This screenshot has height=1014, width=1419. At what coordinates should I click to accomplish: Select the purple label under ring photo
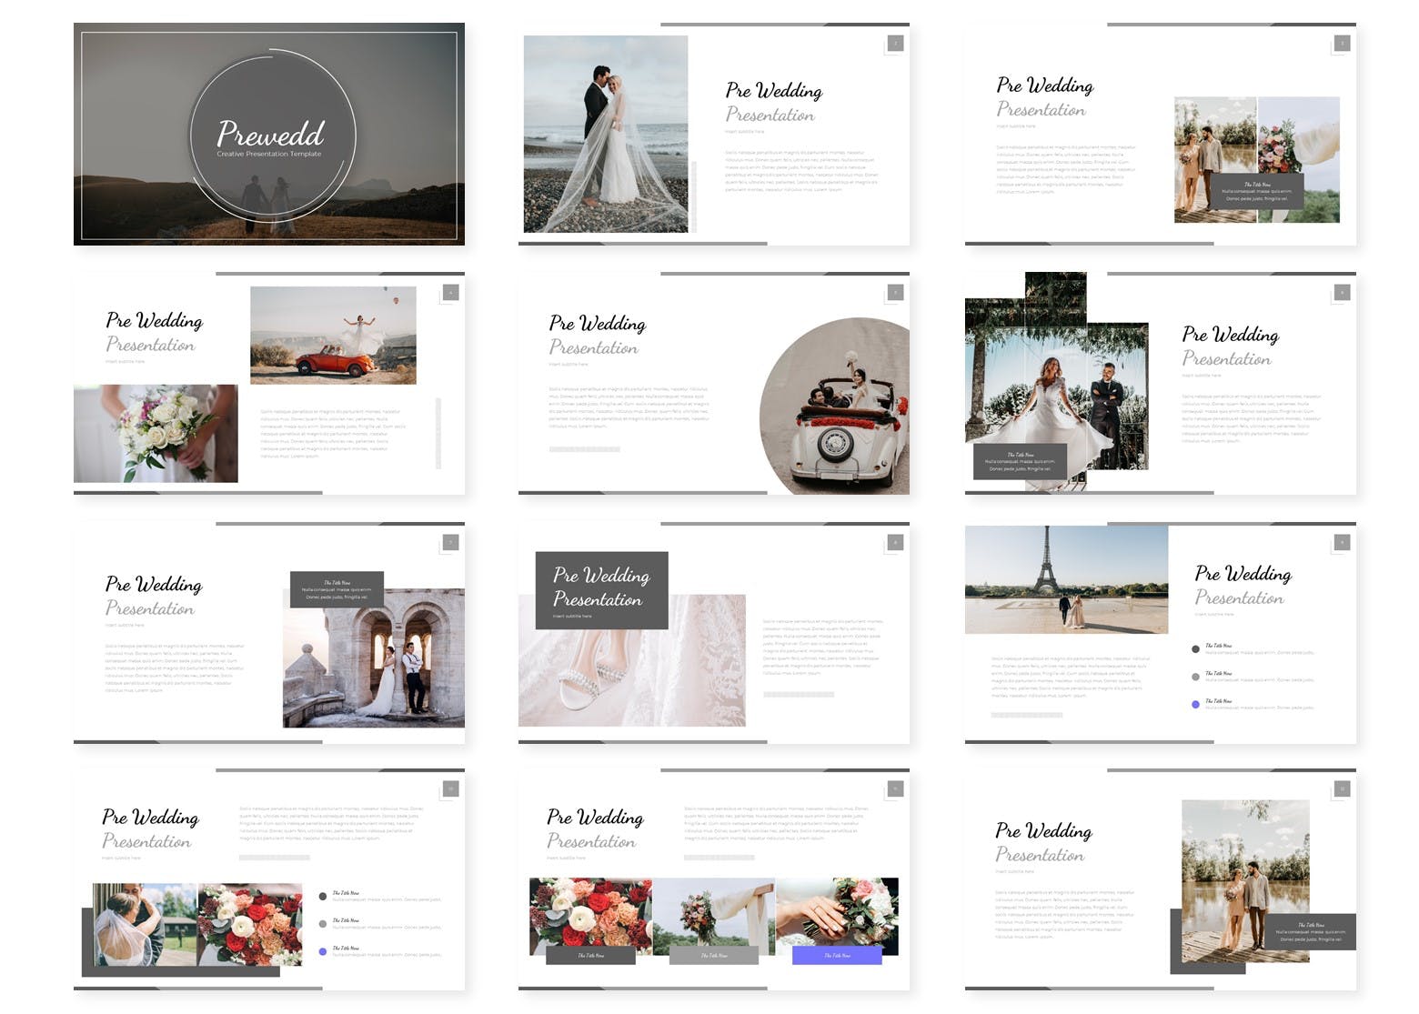click(x=837, y=956)
